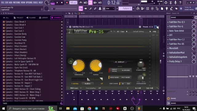Expand FabFilter Pro-DS slot menu arrow

click(168, 44)
